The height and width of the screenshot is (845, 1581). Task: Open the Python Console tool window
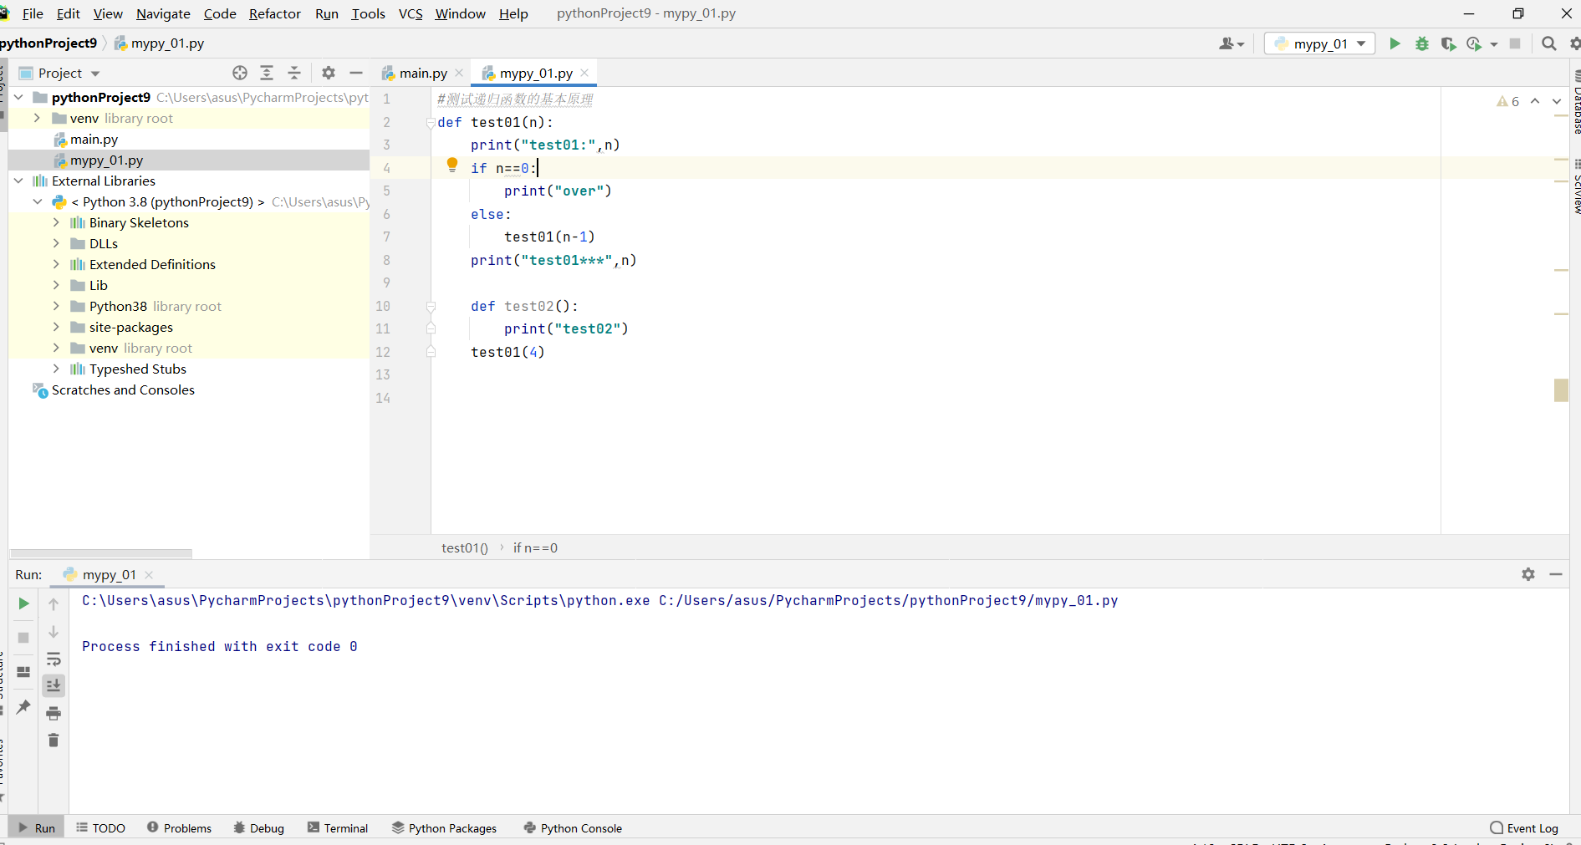click(573, 828)
